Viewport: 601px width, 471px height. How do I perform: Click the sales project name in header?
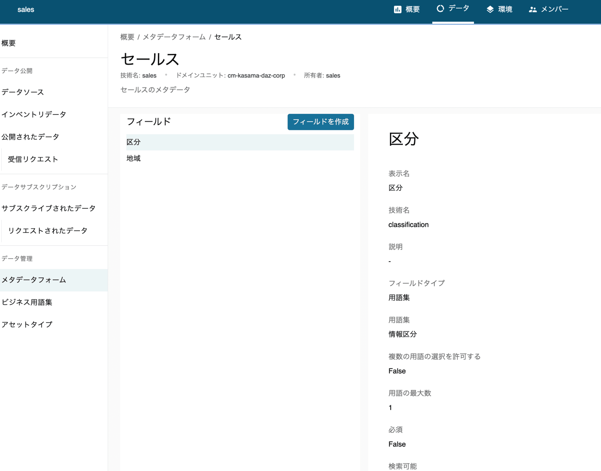(26, 10)
